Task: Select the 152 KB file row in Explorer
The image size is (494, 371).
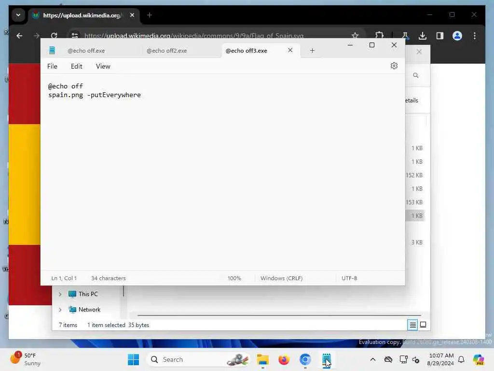Action: (415, 175)
